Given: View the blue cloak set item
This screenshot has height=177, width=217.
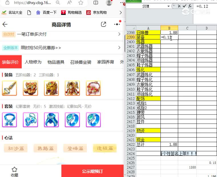Looking at the screenshot, I should tap(51, 120).
